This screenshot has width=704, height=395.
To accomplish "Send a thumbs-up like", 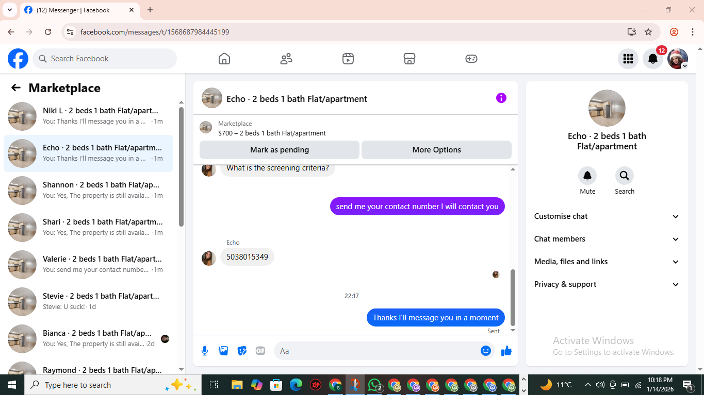I will point(506,351).
